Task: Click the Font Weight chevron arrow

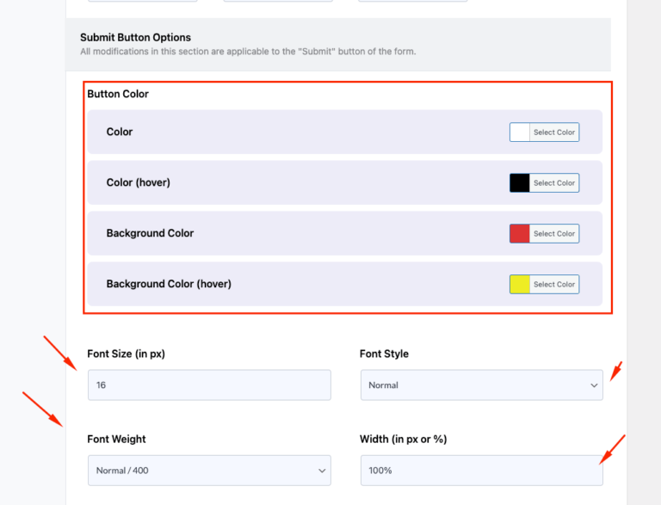Action: (x=322, y=471)
